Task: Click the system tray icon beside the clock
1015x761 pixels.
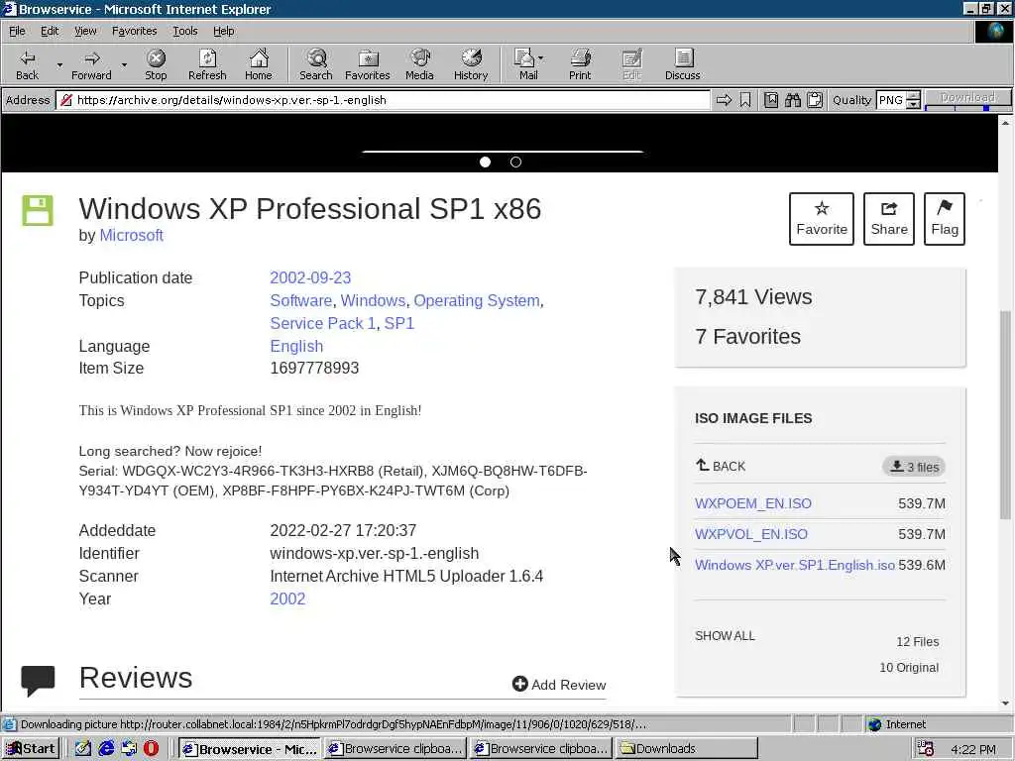Action: tap(926, 749)
